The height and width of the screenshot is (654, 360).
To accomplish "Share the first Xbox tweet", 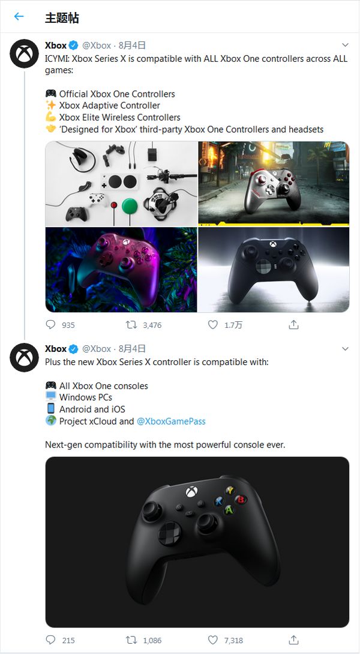I will 293,325.
